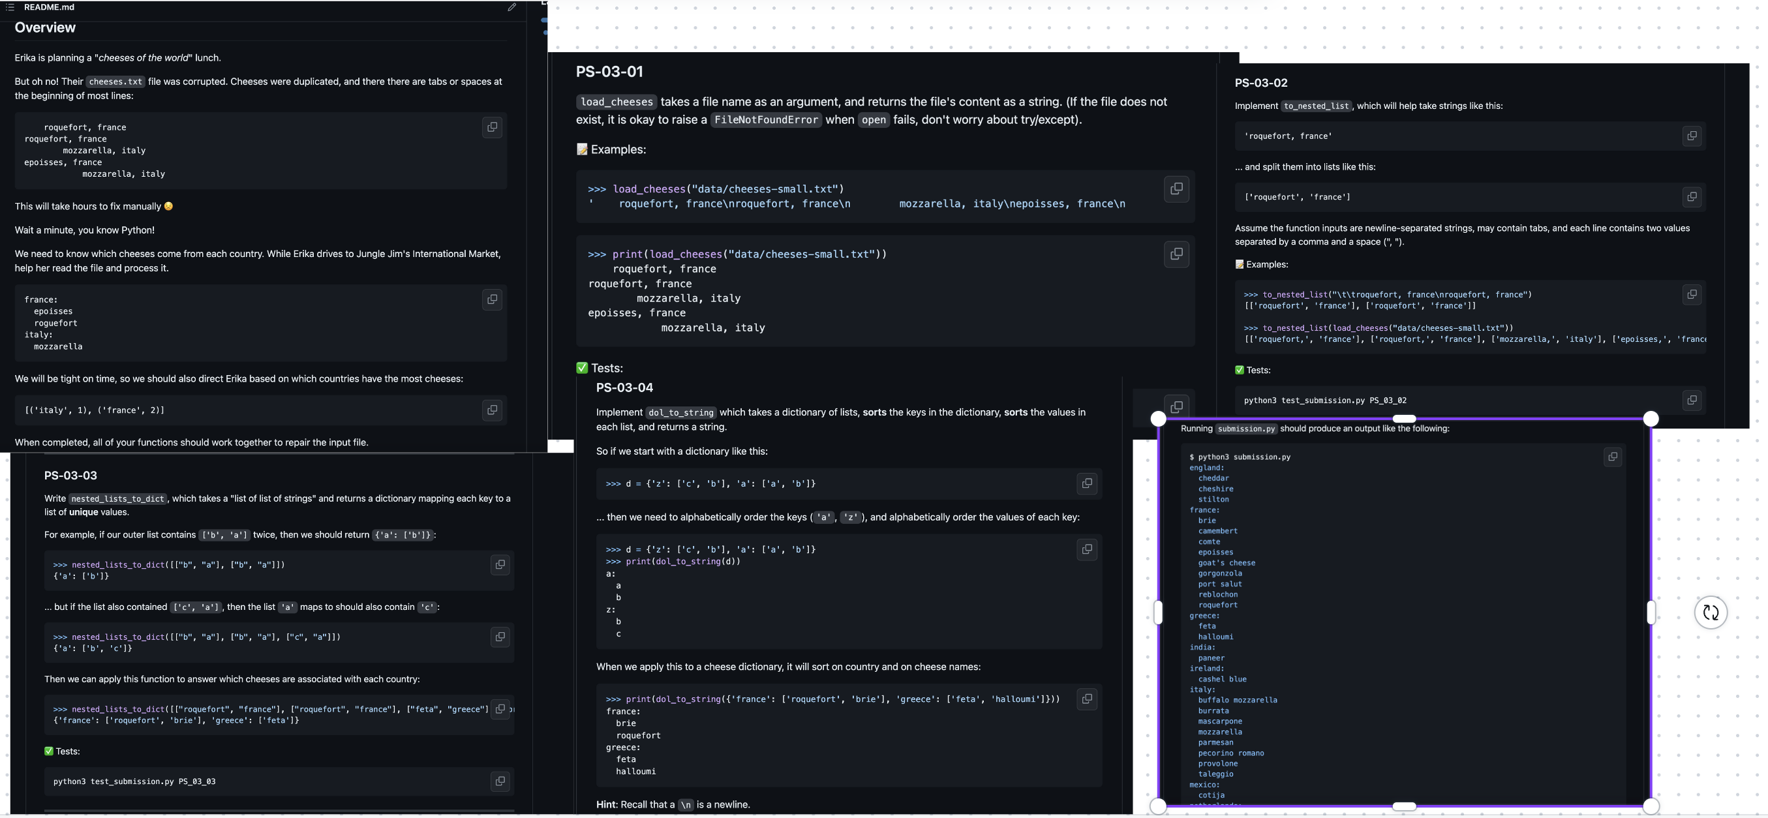Copy the print(load_cheeses(...)) example block
This screenshot has width=1768, height=818.
coord(1176,254)
